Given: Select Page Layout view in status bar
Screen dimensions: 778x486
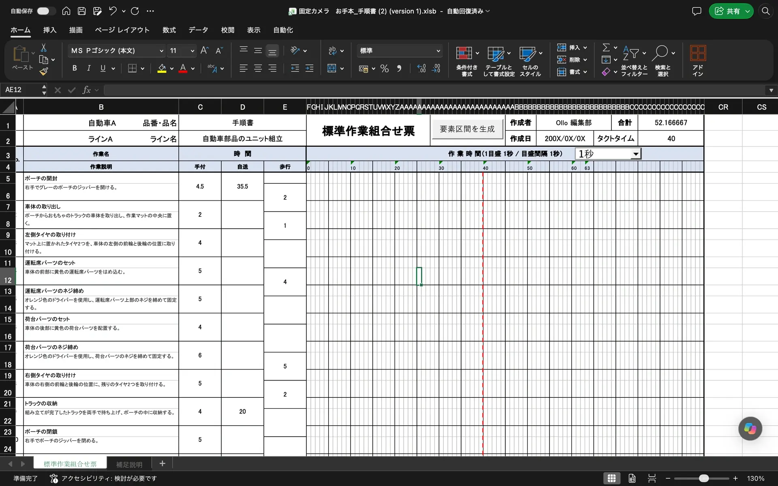Looking at the screenshot, I should 632,478.
